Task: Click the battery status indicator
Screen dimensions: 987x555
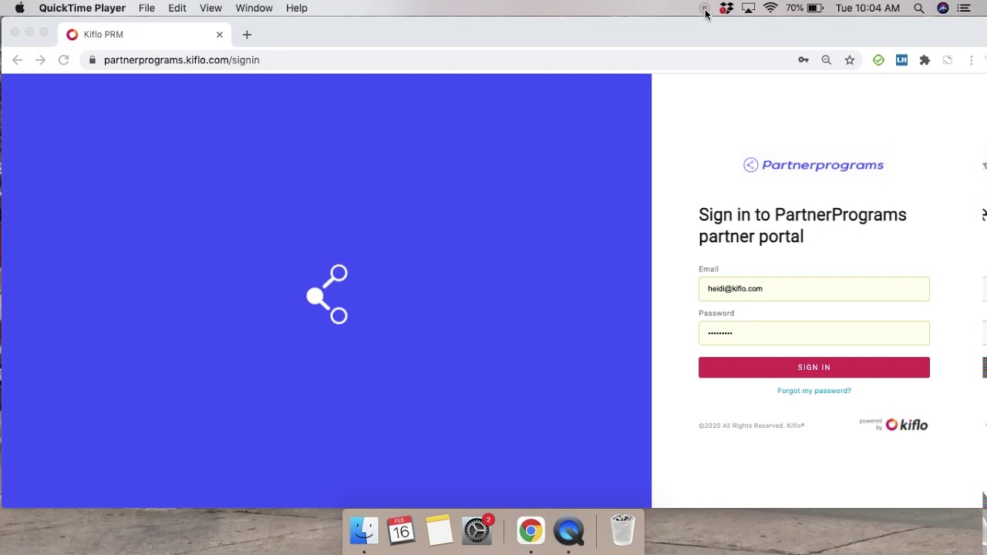Action: (x=805, y=8)
